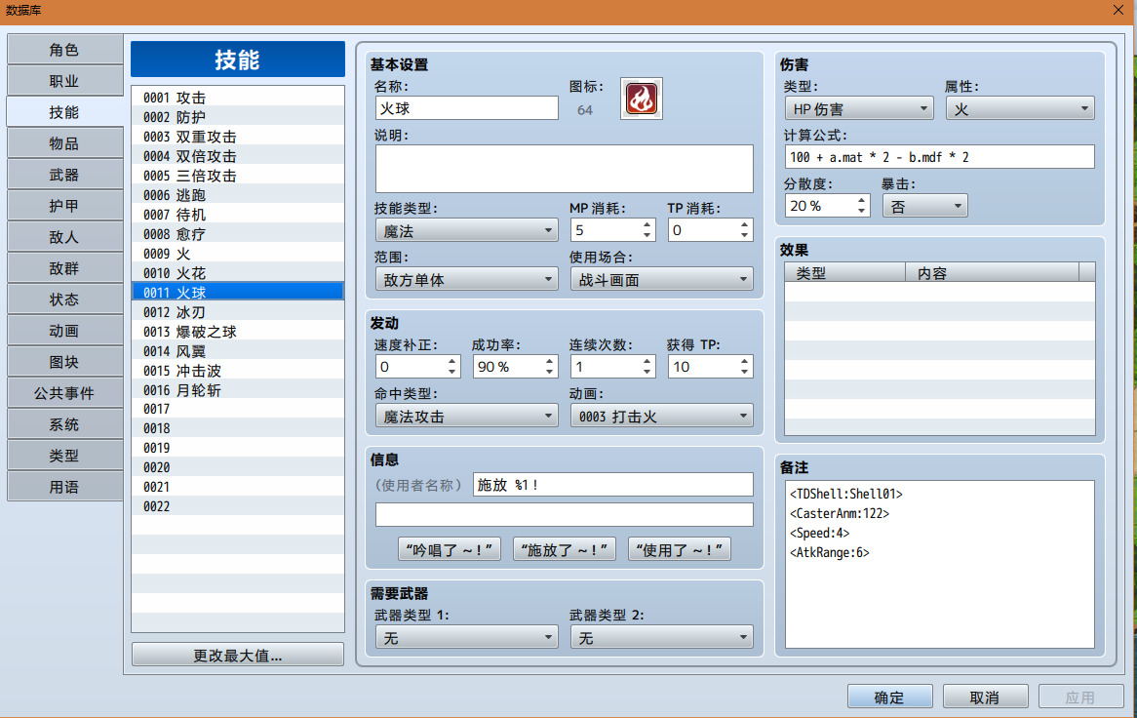Click the “吟唱了～！” message button

point(450,549)
